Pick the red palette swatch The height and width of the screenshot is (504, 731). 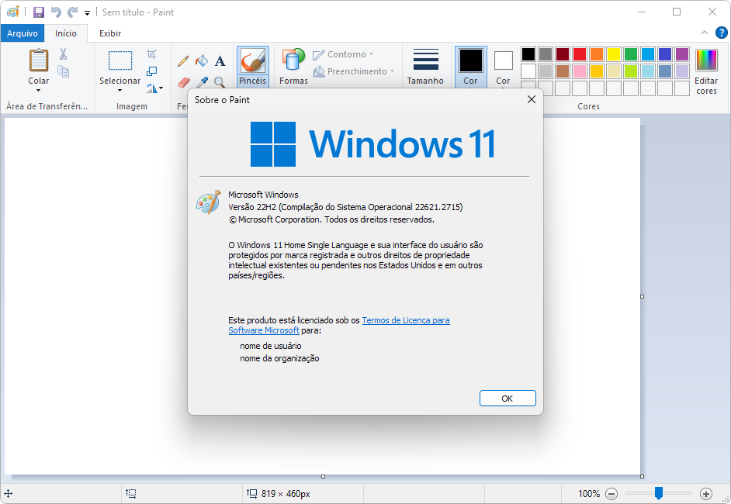tap(580, 54)
